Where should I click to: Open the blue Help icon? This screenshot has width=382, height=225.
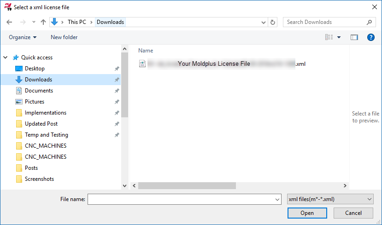[x=371, y=37]
